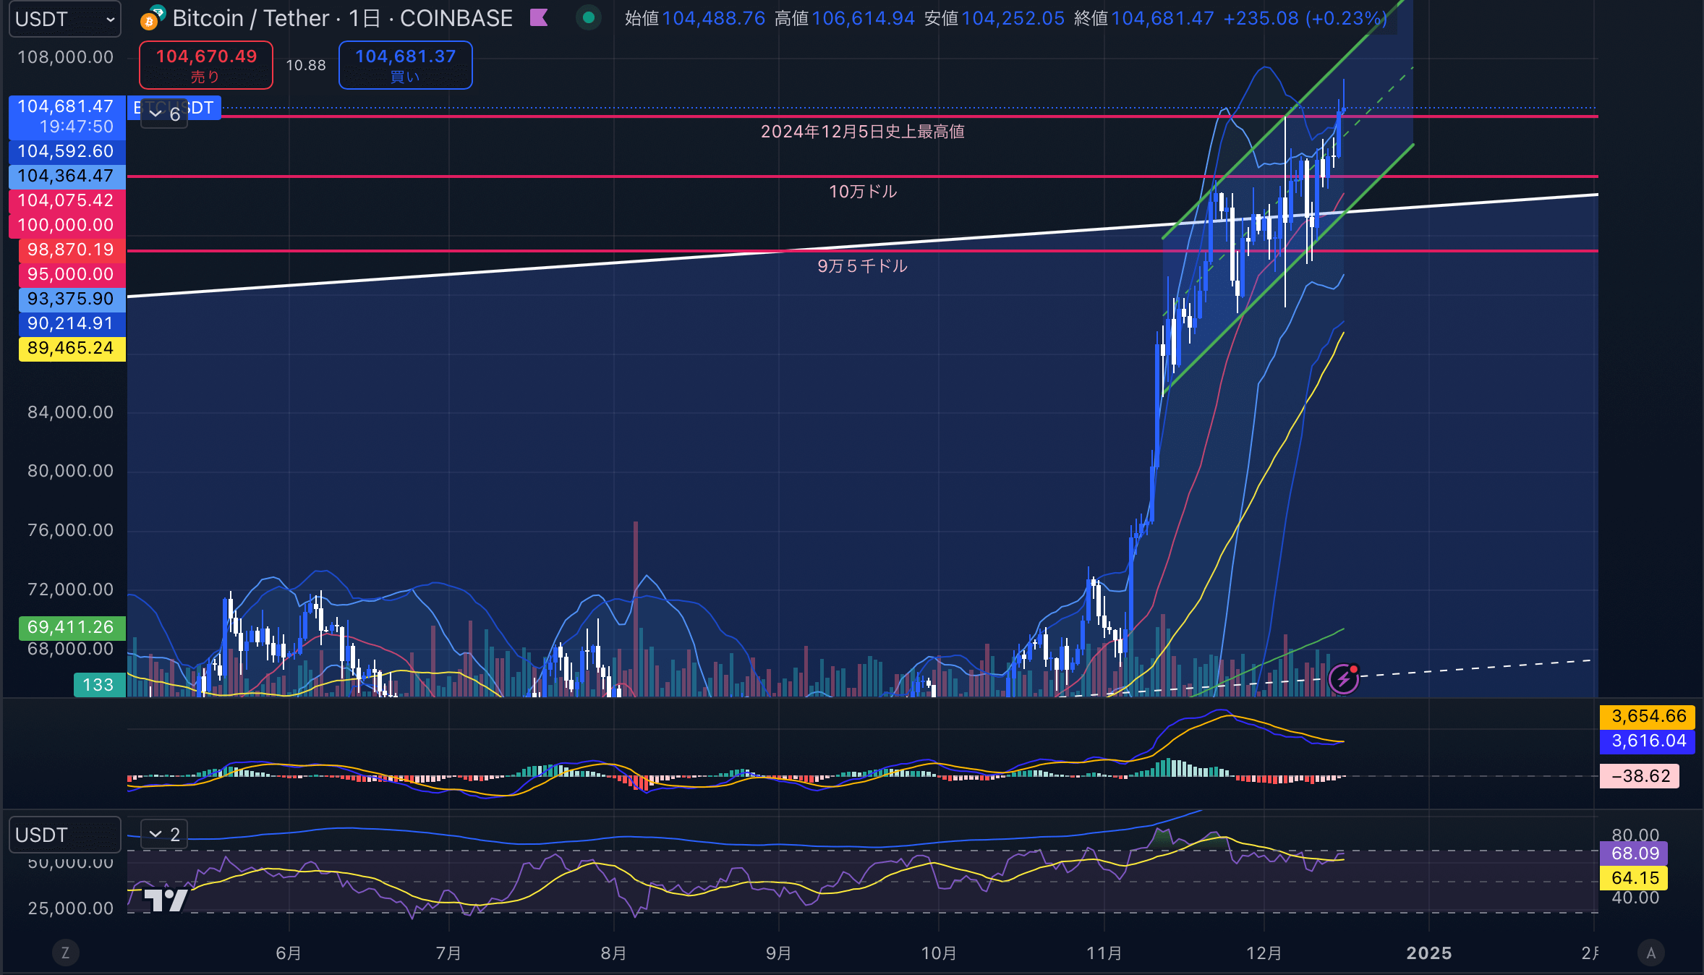
Task: Click the 12月 time axis label
Action: click(x=1264, y=953)
